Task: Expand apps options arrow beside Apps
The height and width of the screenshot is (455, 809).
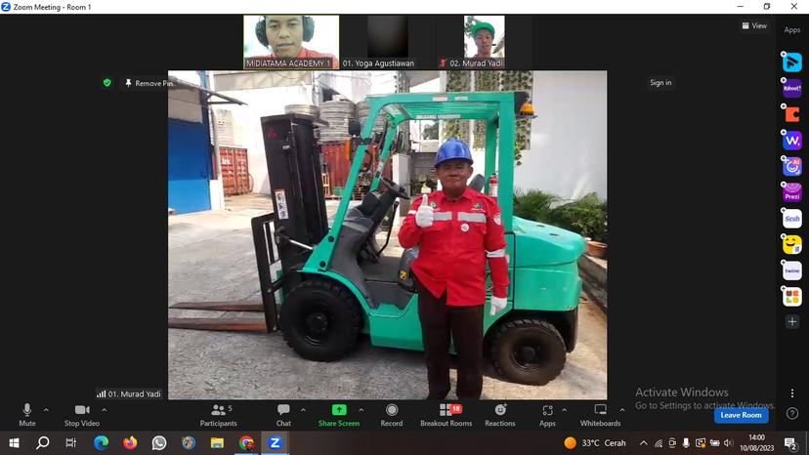Action: 564,410
